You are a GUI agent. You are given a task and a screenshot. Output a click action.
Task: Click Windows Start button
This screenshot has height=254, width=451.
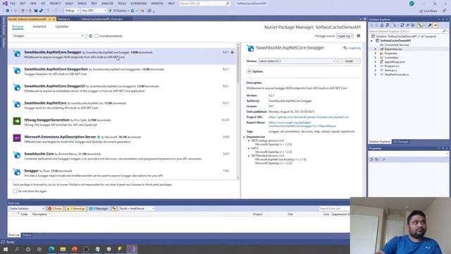pyautogui.click(x=6, y=249)
